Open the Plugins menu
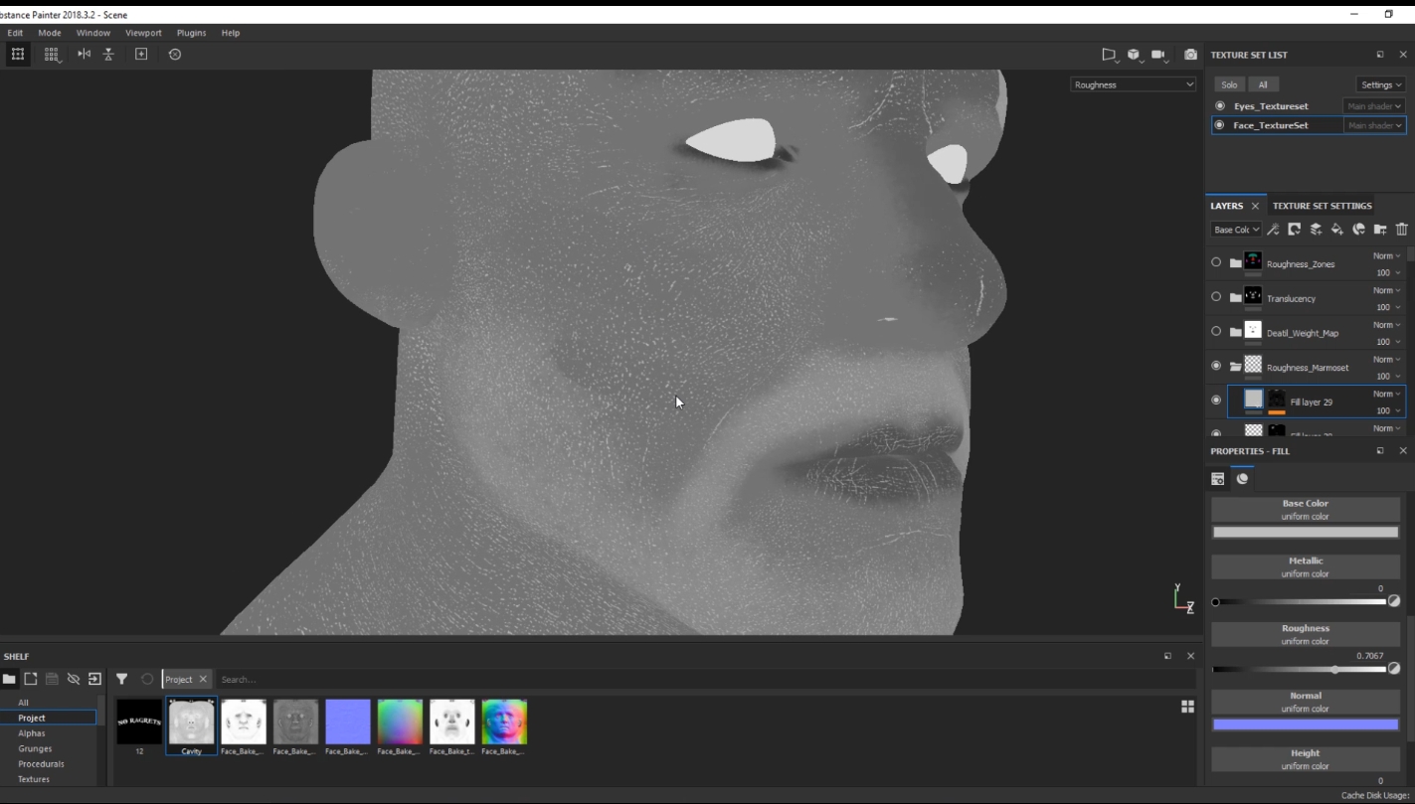This screenshot has width=1415, height=804. click(192, 33)
